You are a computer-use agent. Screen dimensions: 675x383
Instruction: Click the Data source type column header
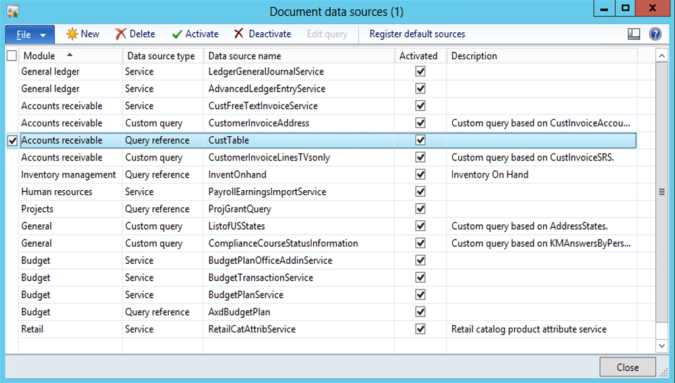161,56
